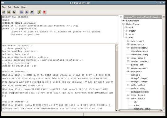The image size is (167, 118).
Task: Select the NA voice value
Action: pos(135,102)
